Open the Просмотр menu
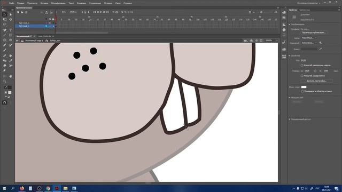Screen dimensions: 342x192 point(32,3)
